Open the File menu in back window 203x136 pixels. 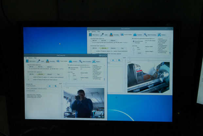click(89, 32)
